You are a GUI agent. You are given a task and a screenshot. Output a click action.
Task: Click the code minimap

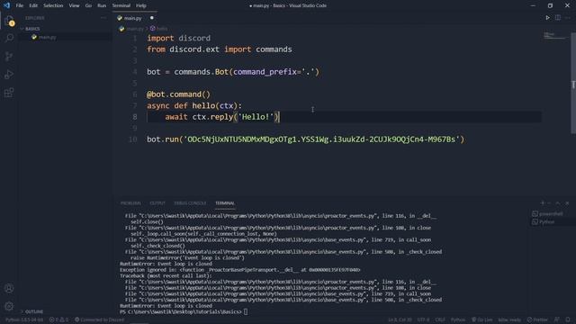[x=554, y=36]
